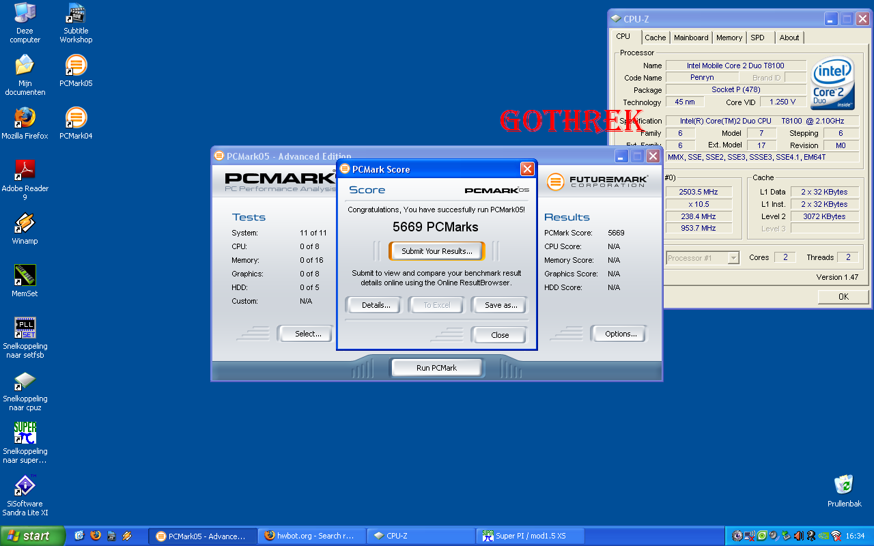Click the taskbar clock showing 16:34
Screen dimensions: 874x546
tap(855, 536)
